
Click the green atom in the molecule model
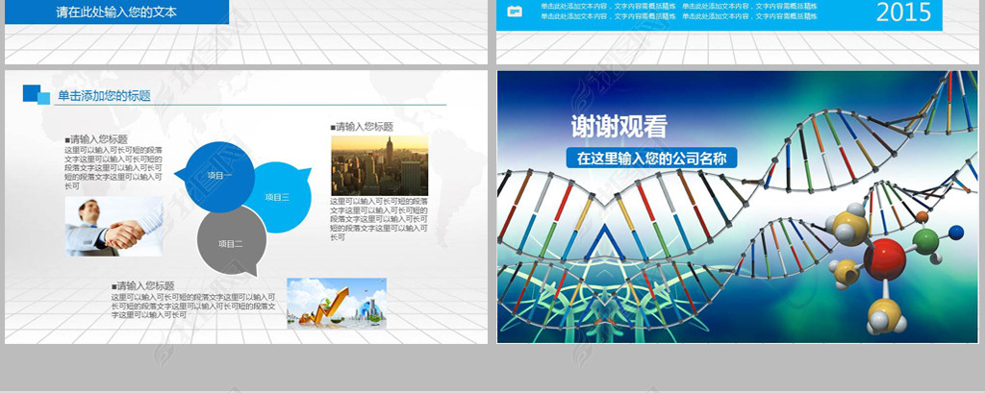tap(925, 240)
